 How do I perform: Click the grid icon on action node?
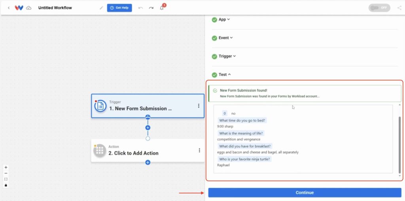pyautogui.click(x=100, y=151)
